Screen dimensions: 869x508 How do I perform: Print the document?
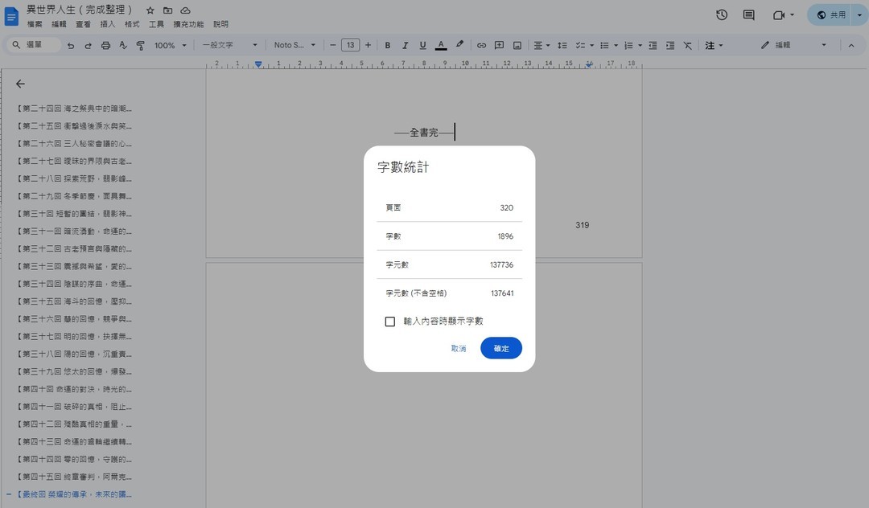pyautogui.click(x=105, y=45)
